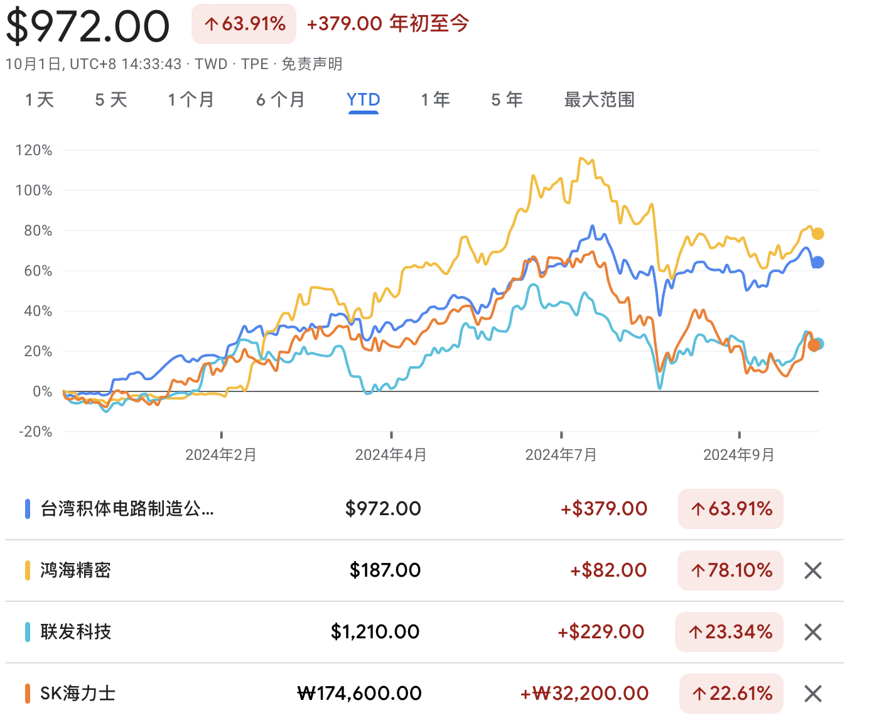This screenshot has height=720, width=874.
Task: Click the ₩174,600.00 price value
Action: 359,694
